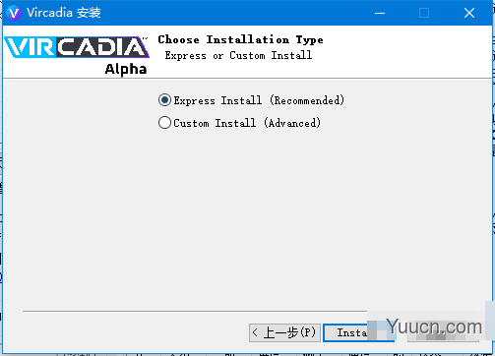Image resolution: width=495 pixels, height=356 pixels.
Task: Click the 'Vircadia 安装' window title text
Action: click(64, 13)
